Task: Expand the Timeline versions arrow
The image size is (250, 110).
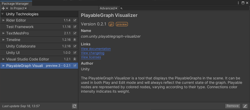Action: click(x=4, y=40)
